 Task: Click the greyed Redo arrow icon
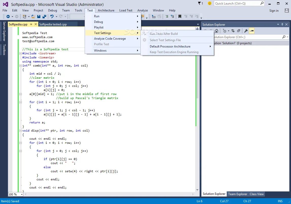(61, 17)
